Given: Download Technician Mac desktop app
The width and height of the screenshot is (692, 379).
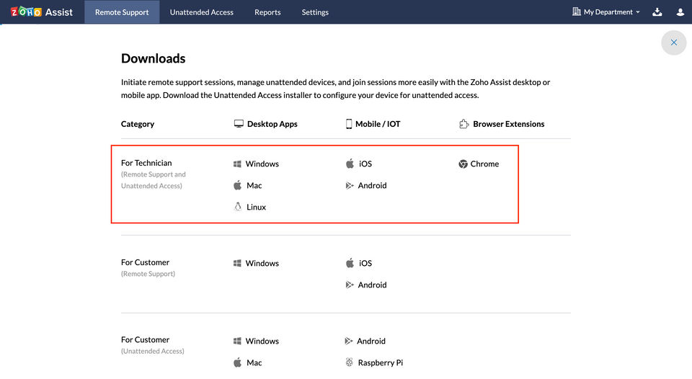Looking at the screenshot, I should 253,186.
